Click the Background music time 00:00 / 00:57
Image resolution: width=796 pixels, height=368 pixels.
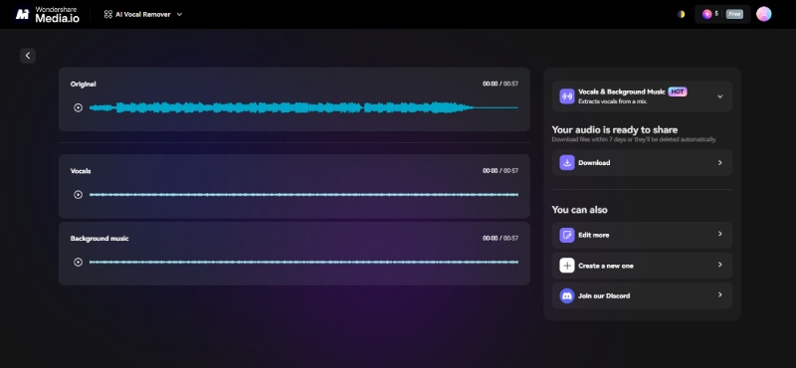coord(500,238)
